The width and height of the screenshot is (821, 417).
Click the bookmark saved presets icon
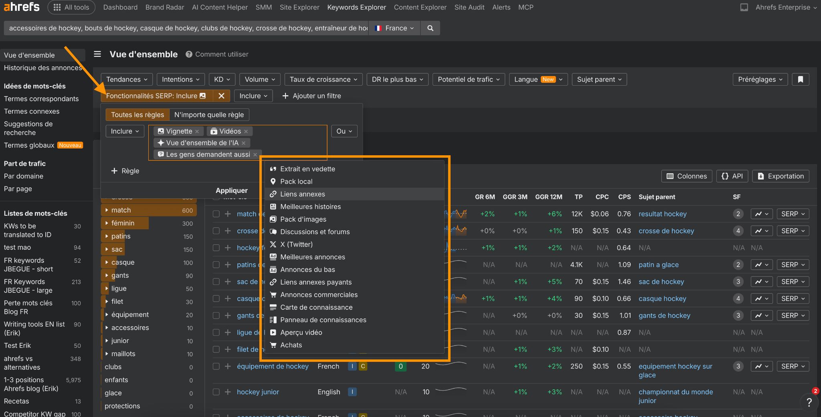(x=801, y=79)
